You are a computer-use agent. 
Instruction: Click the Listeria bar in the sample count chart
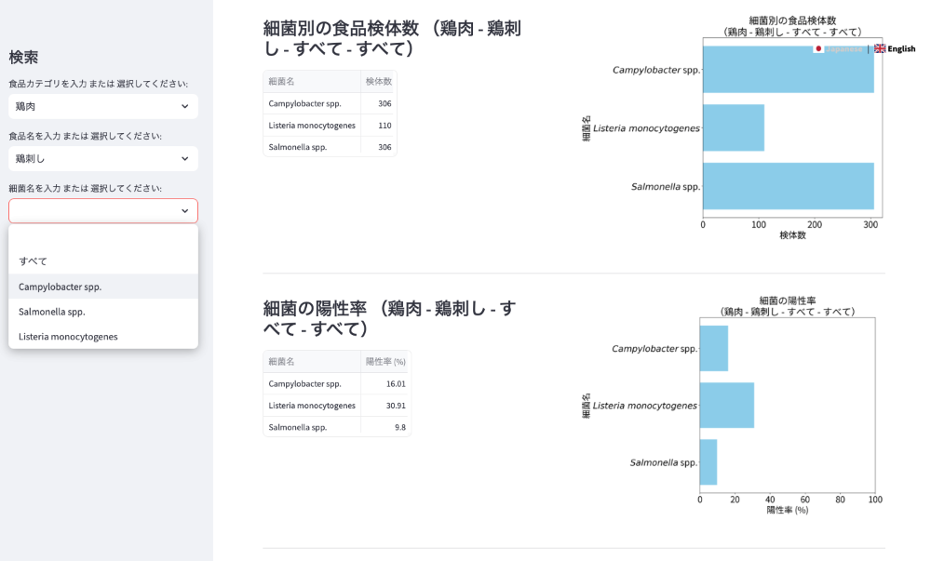[733, 127]
